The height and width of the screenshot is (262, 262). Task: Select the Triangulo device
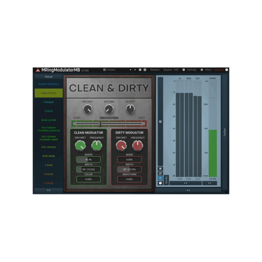click(48, 102)
